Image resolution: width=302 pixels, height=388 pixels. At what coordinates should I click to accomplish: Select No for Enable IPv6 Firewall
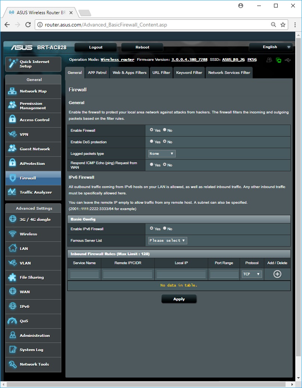pyautogui.click(x=165, y=229)
